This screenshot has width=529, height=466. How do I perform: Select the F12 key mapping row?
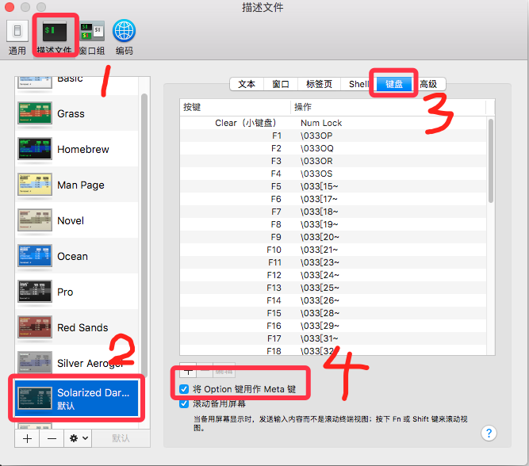pos(333,275)
